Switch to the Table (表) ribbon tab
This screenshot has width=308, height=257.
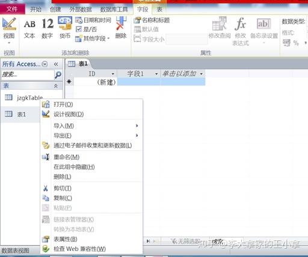[x=159, y=10]
